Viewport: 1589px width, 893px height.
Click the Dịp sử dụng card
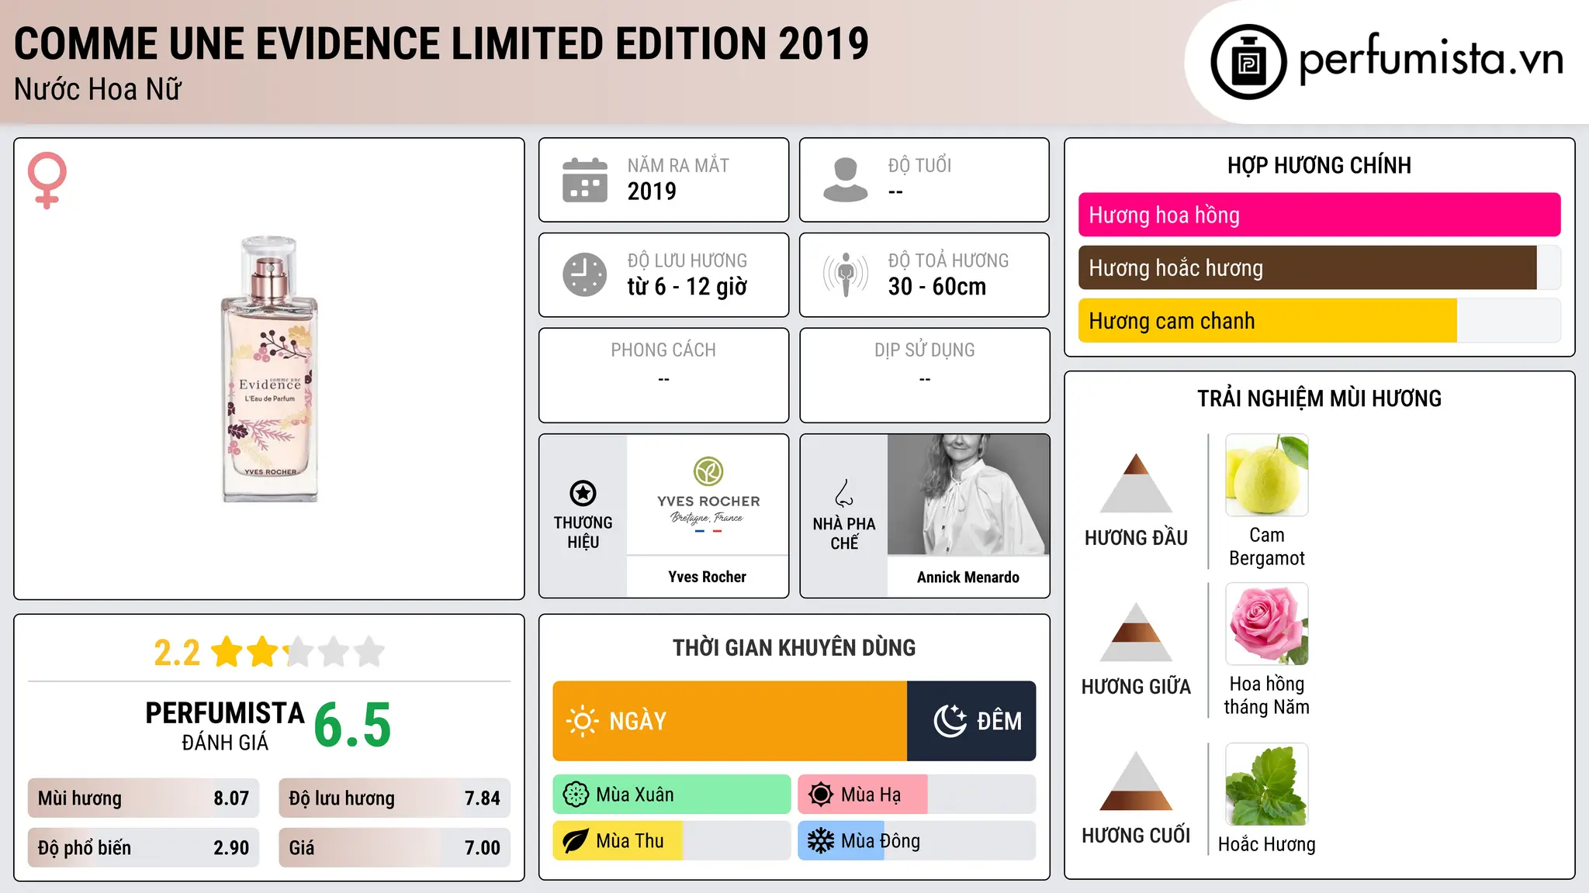pos(925,375)
